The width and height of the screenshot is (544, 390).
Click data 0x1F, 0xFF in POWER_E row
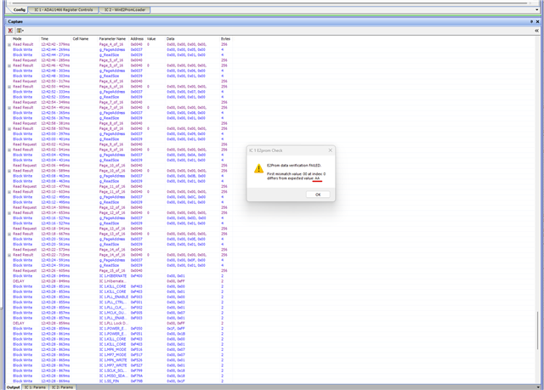[176, 328]
